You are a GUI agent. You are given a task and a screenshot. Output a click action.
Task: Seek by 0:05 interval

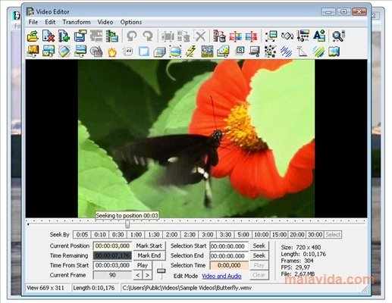tap(82, 235)
